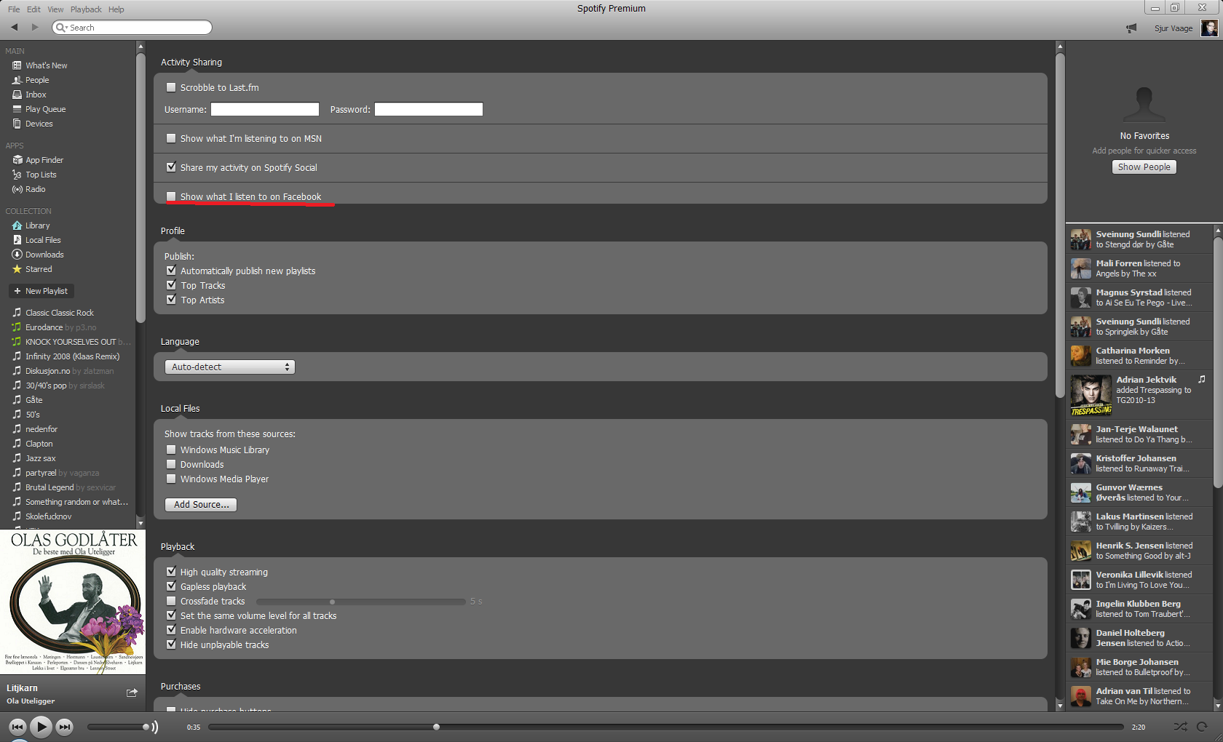Toggle shuffle mode

[x=1180, y=727]
